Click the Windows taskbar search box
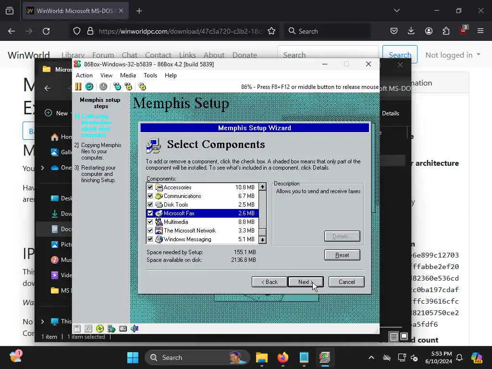This screenshot has height=369, width=492. (x=197, y=357)
